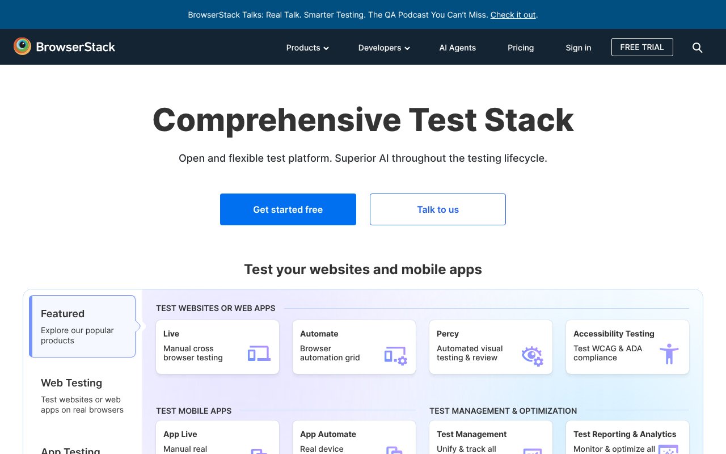This screenshot has width=726, height=454.
Task: Go to the Pricing page
Action: point(520,48)
